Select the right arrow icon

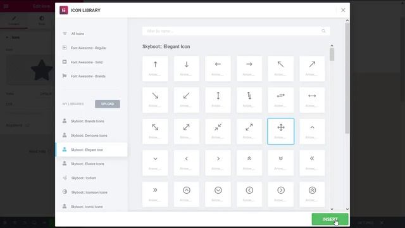(249, 68)
